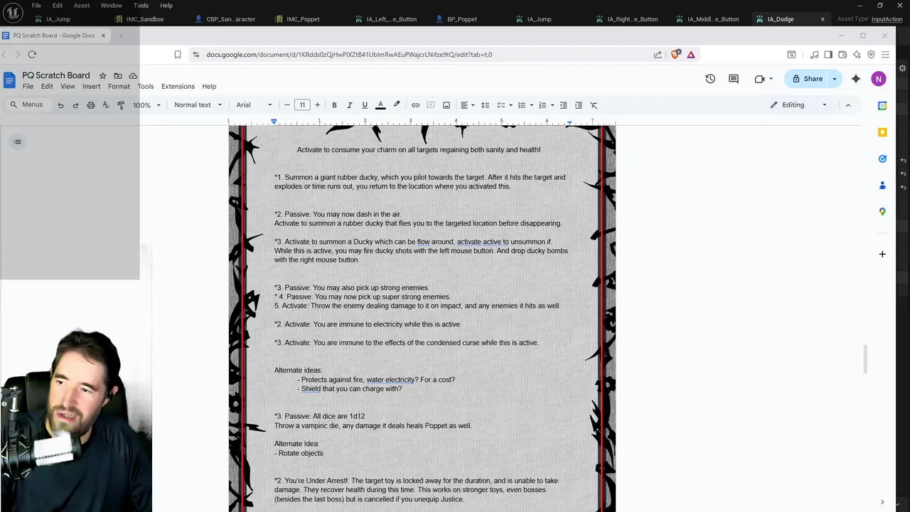The image size is (910, 512).
Task: Reload the browser page
Action: point(32,54)
